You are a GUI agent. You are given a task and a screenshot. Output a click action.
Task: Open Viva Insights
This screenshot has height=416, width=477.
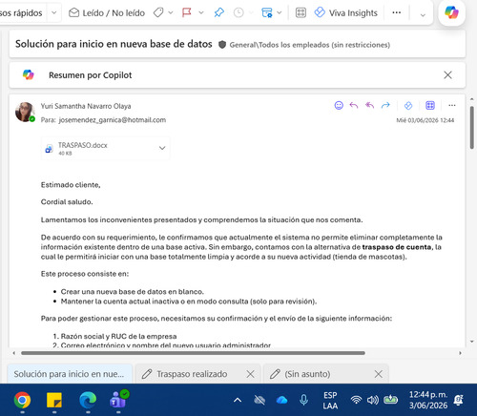coord(345,12)
